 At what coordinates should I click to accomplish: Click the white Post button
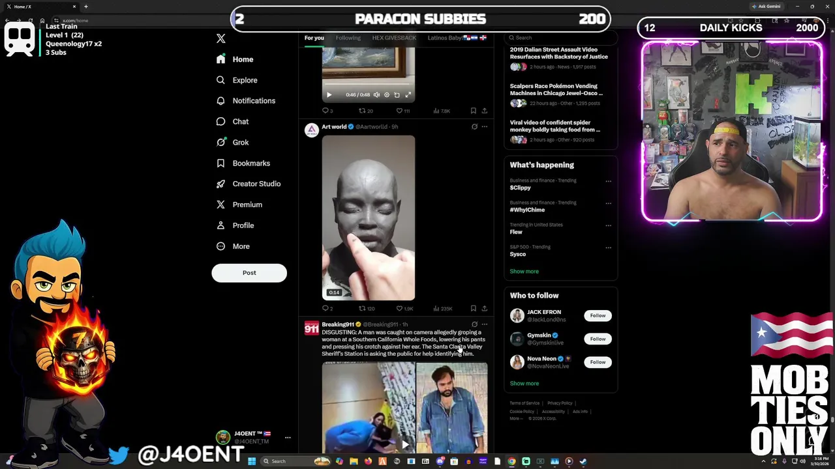coord(249,273)
